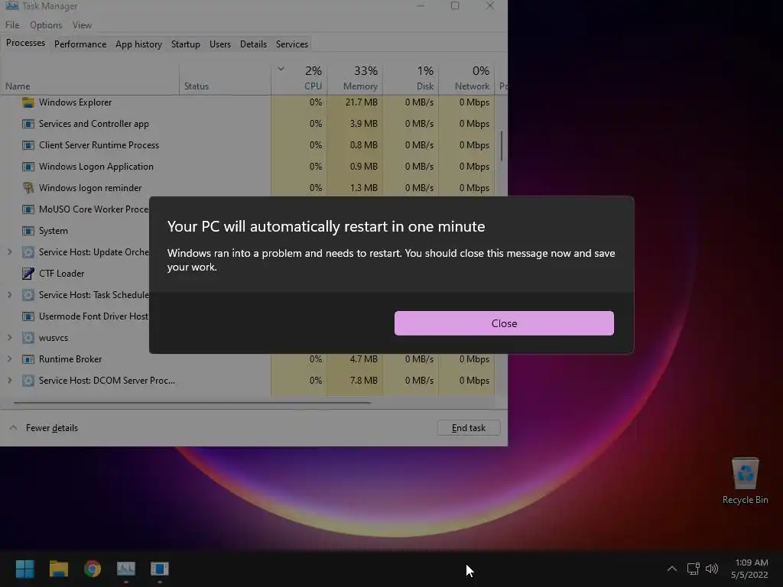Open network status tray icon
Viewport: 783px width, 587px height.
(x=693, y=569)
